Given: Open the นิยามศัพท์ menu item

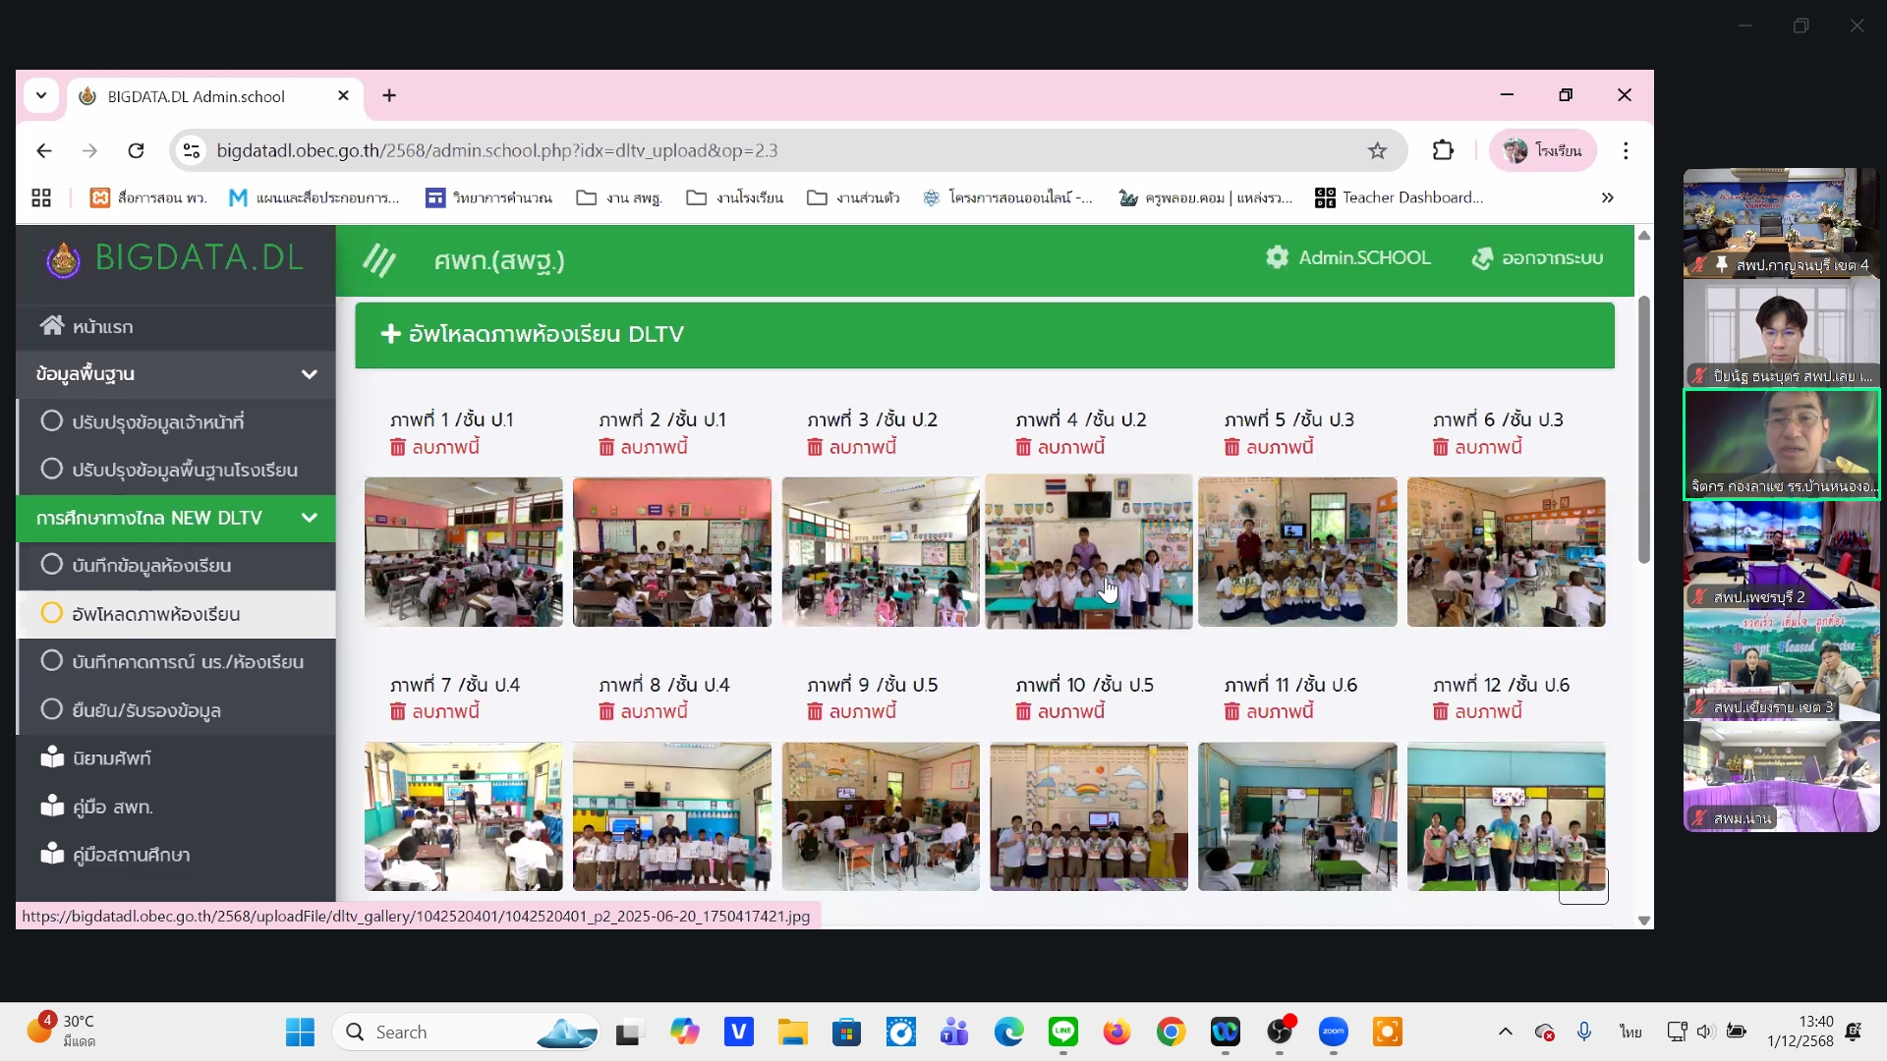Looking at the screenshot, I should tap(111, 758).
